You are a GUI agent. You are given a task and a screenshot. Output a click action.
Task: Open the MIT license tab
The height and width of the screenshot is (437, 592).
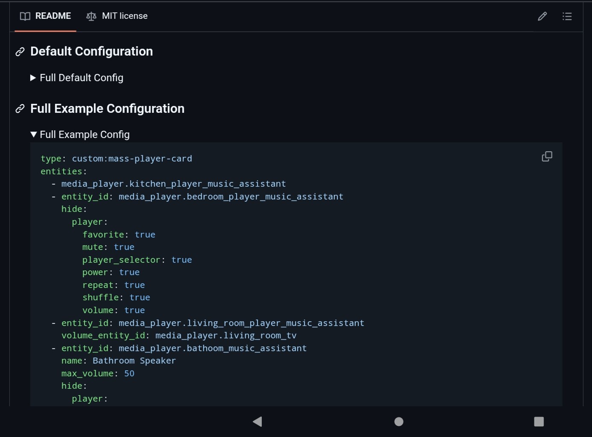tap(117, 16)
